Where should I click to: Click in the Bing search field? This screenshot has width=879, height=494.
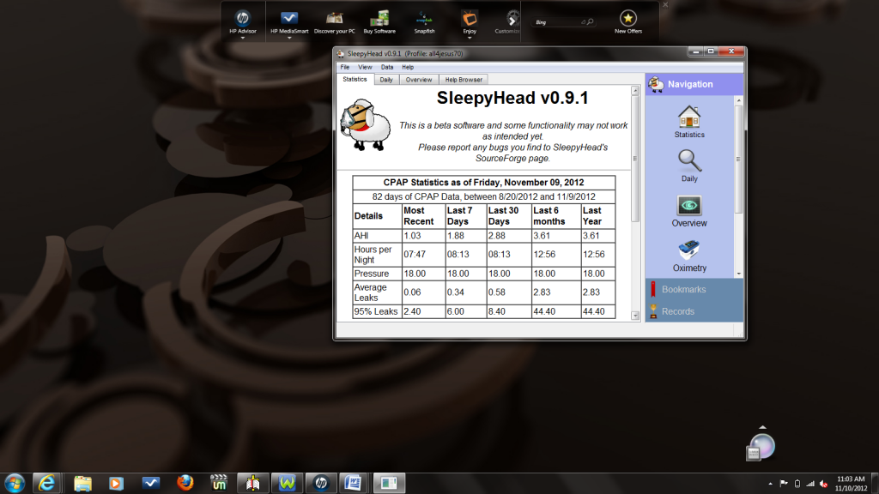coord(558,21)
